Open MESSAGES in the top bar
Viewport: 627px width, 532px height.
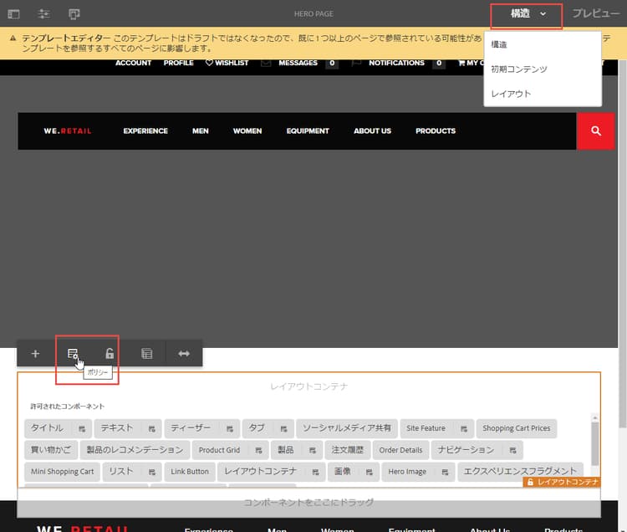pos(298,63)
